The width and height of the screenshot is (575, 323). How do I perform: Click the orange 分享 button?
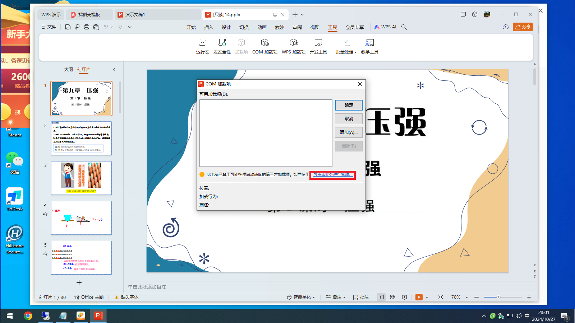click(x=523, y=27)
